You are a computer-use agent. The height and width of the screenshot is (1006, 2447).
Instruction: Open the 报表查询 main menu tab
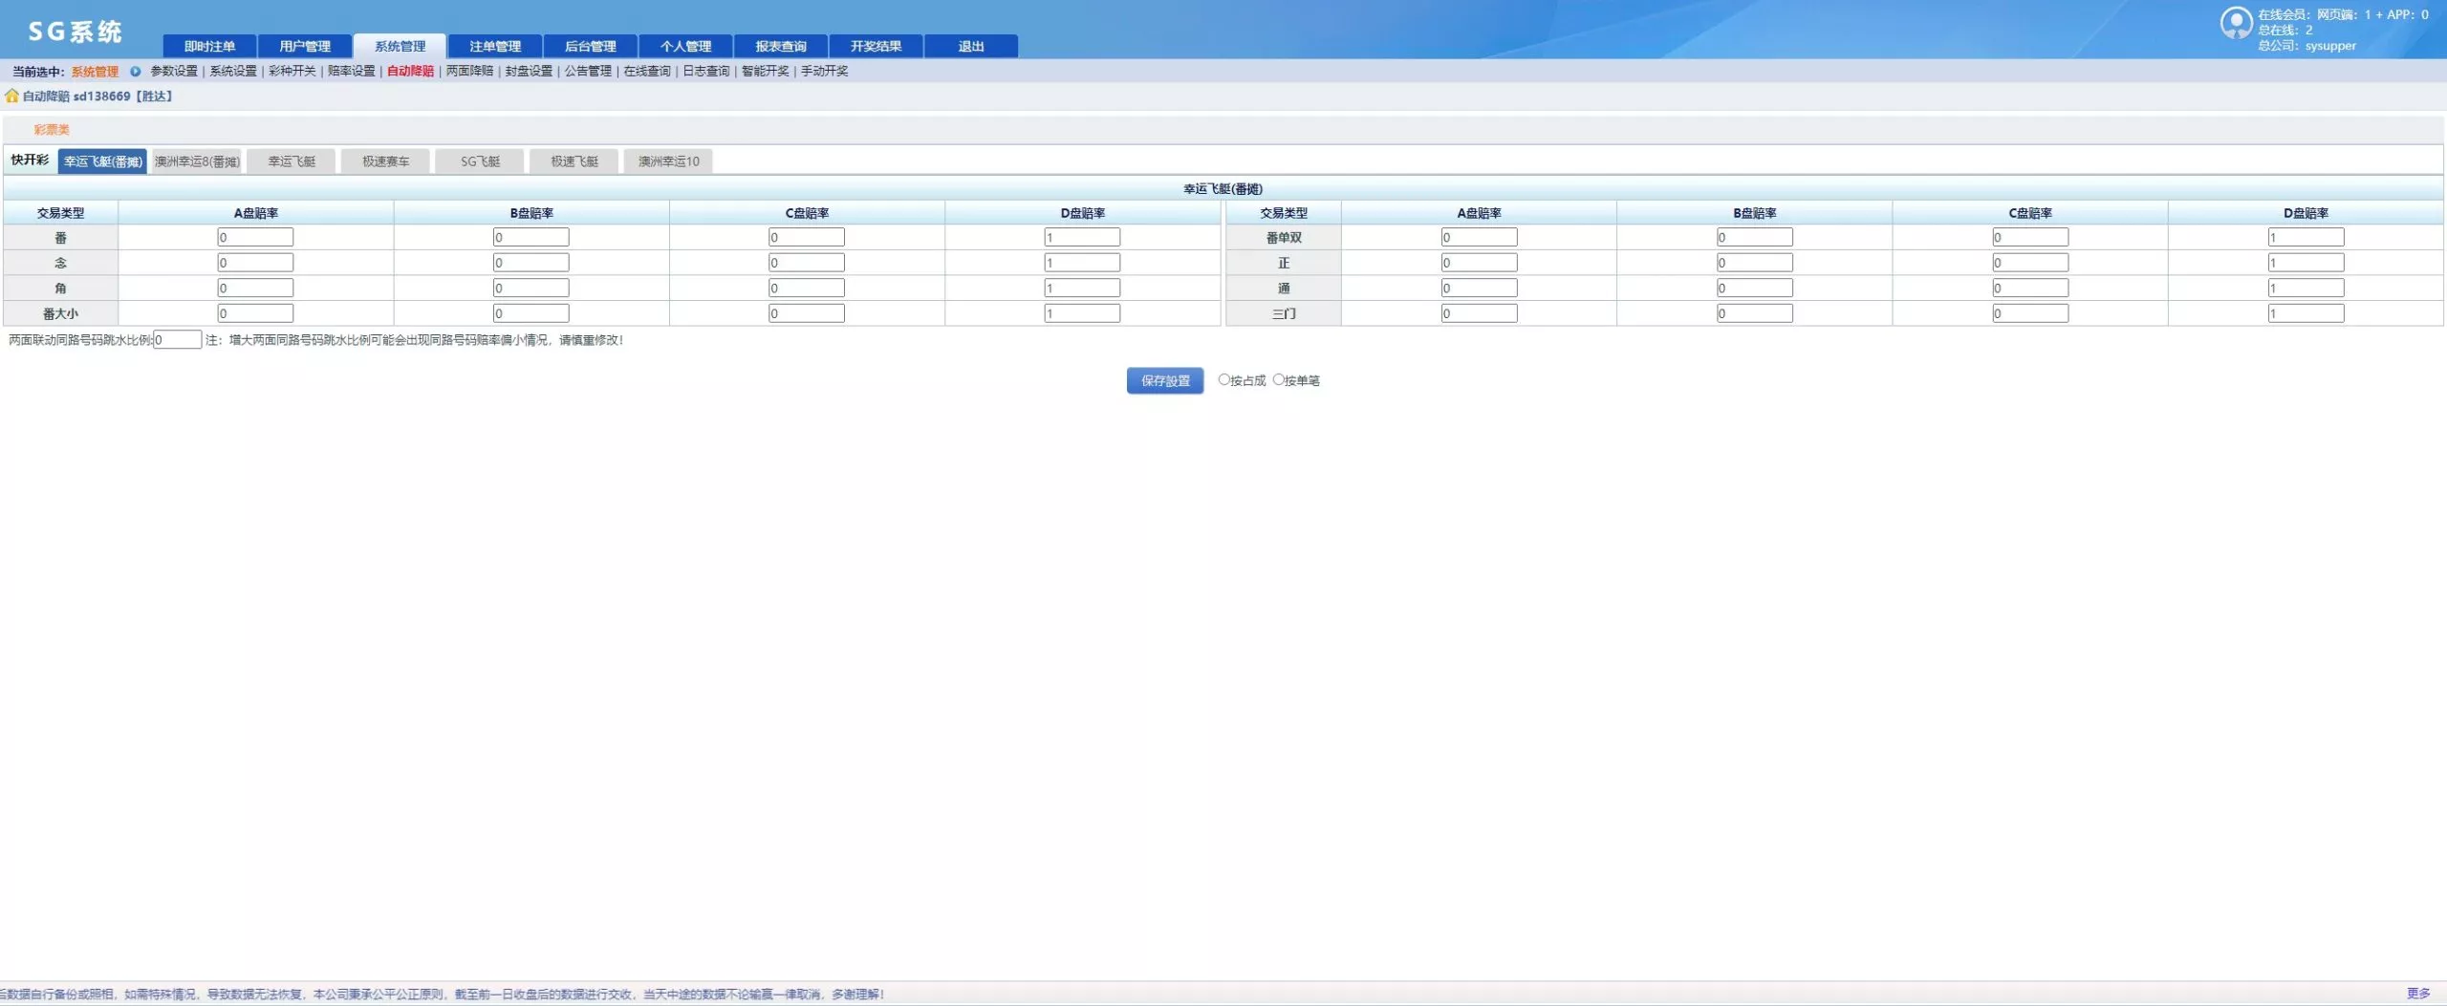780,46
